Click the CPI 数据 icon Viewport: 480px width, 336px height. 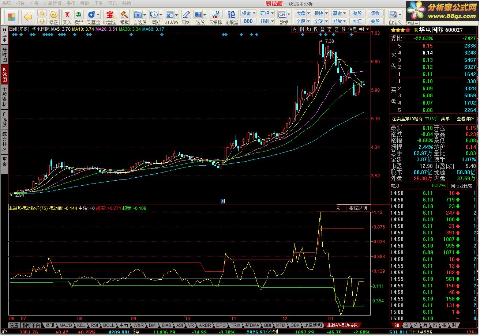coord(282,15)
